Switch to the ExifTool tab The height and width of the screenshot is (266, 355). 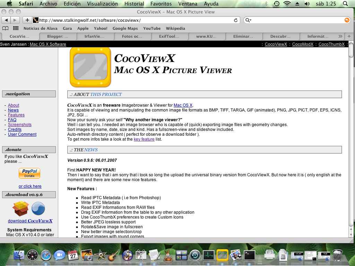(169, 36)
